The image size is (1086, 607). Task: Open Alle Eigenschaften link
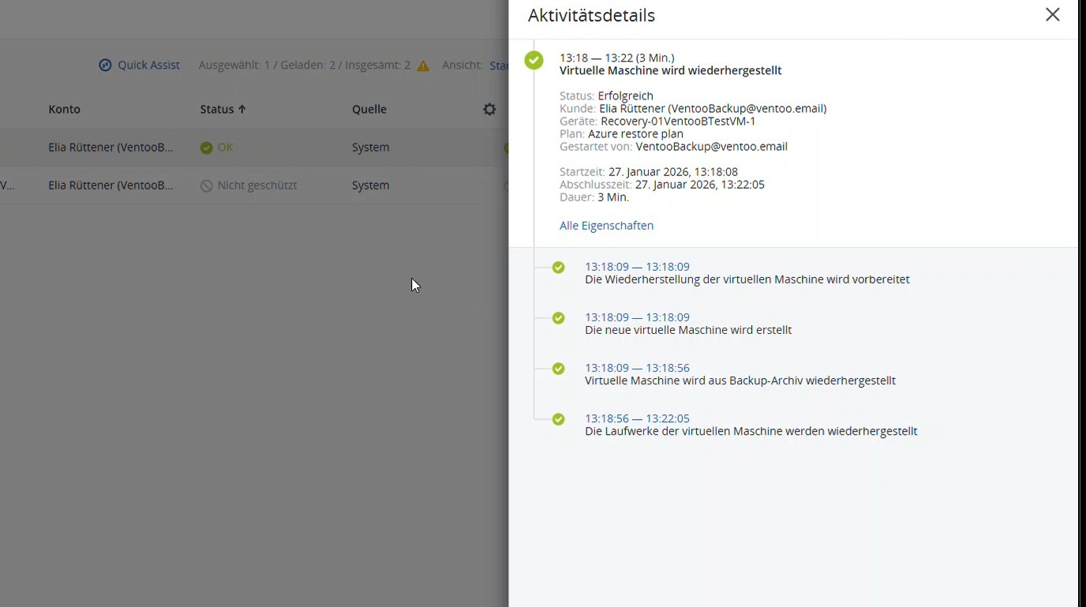tap(606, 226)
